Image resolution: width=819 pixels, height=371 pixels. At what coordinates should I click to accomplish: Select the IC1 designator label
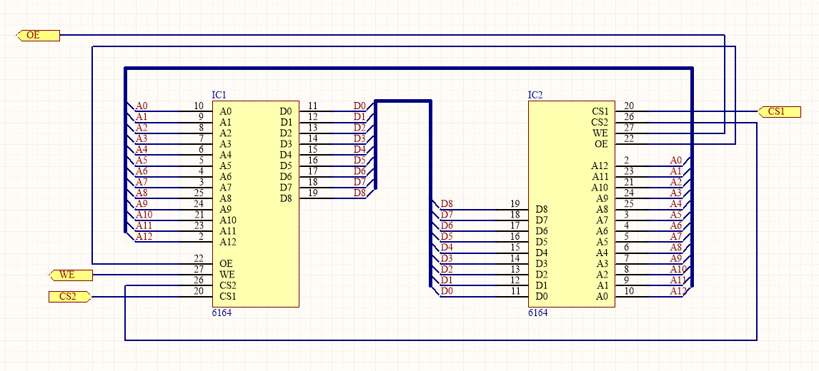click(219, 95)
